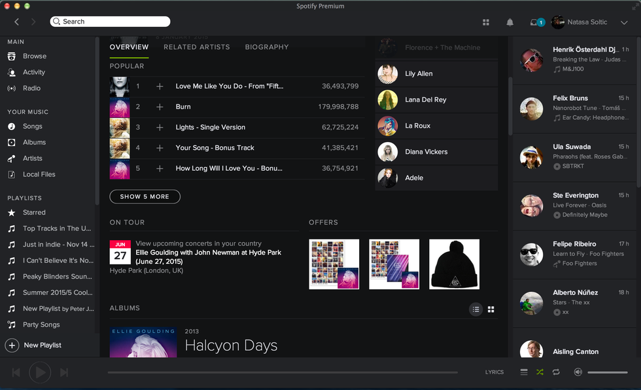This screenshot has width=641, height=390.
Task: Toggle the repeat option
Action: (556, 372)
